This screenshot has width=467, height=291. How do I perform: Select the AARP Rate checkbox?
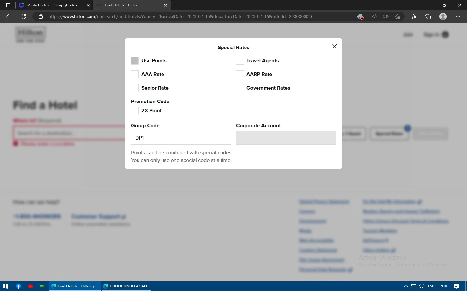[240, 74]
